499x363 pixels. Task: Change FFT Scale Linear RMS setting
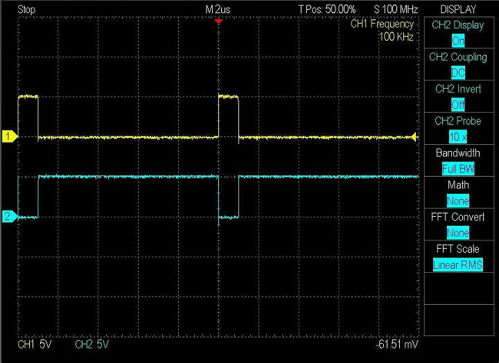[x=458, y=265]
